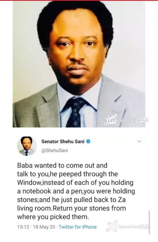The image size is (158, 242).
Task: Click the Hub badge on the portrait watermark
Action: 145,120
